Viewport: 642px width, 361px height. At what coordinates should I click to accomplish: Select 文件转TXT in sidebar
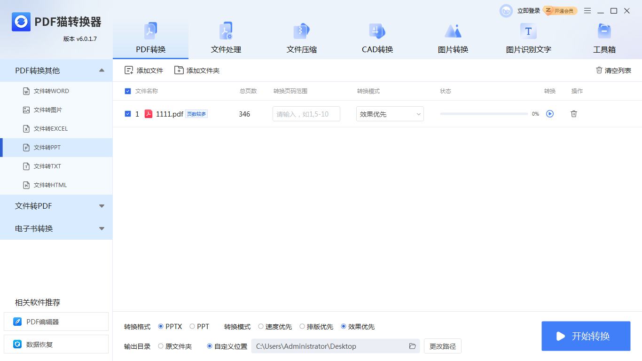point(56,166)
